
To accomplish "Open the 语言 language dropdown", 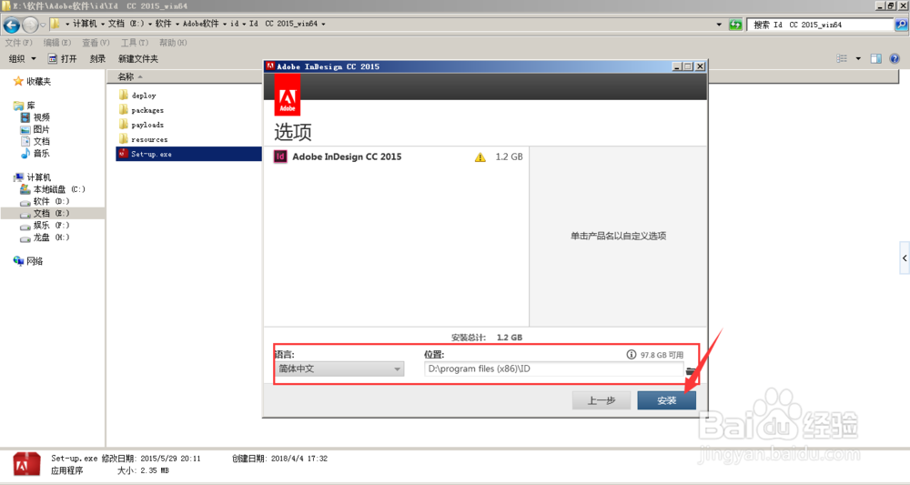I will (339, 369).
